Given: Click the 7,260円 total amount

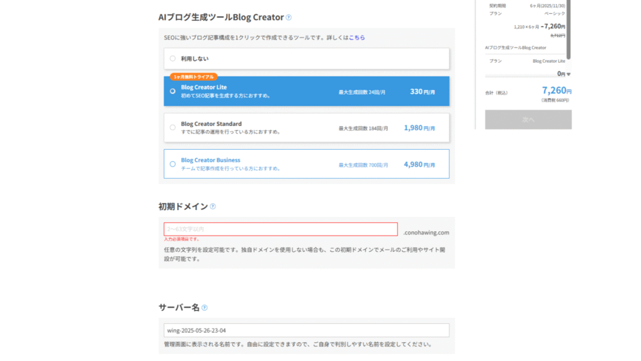Looking at the screenshot, I should point(556,90).
